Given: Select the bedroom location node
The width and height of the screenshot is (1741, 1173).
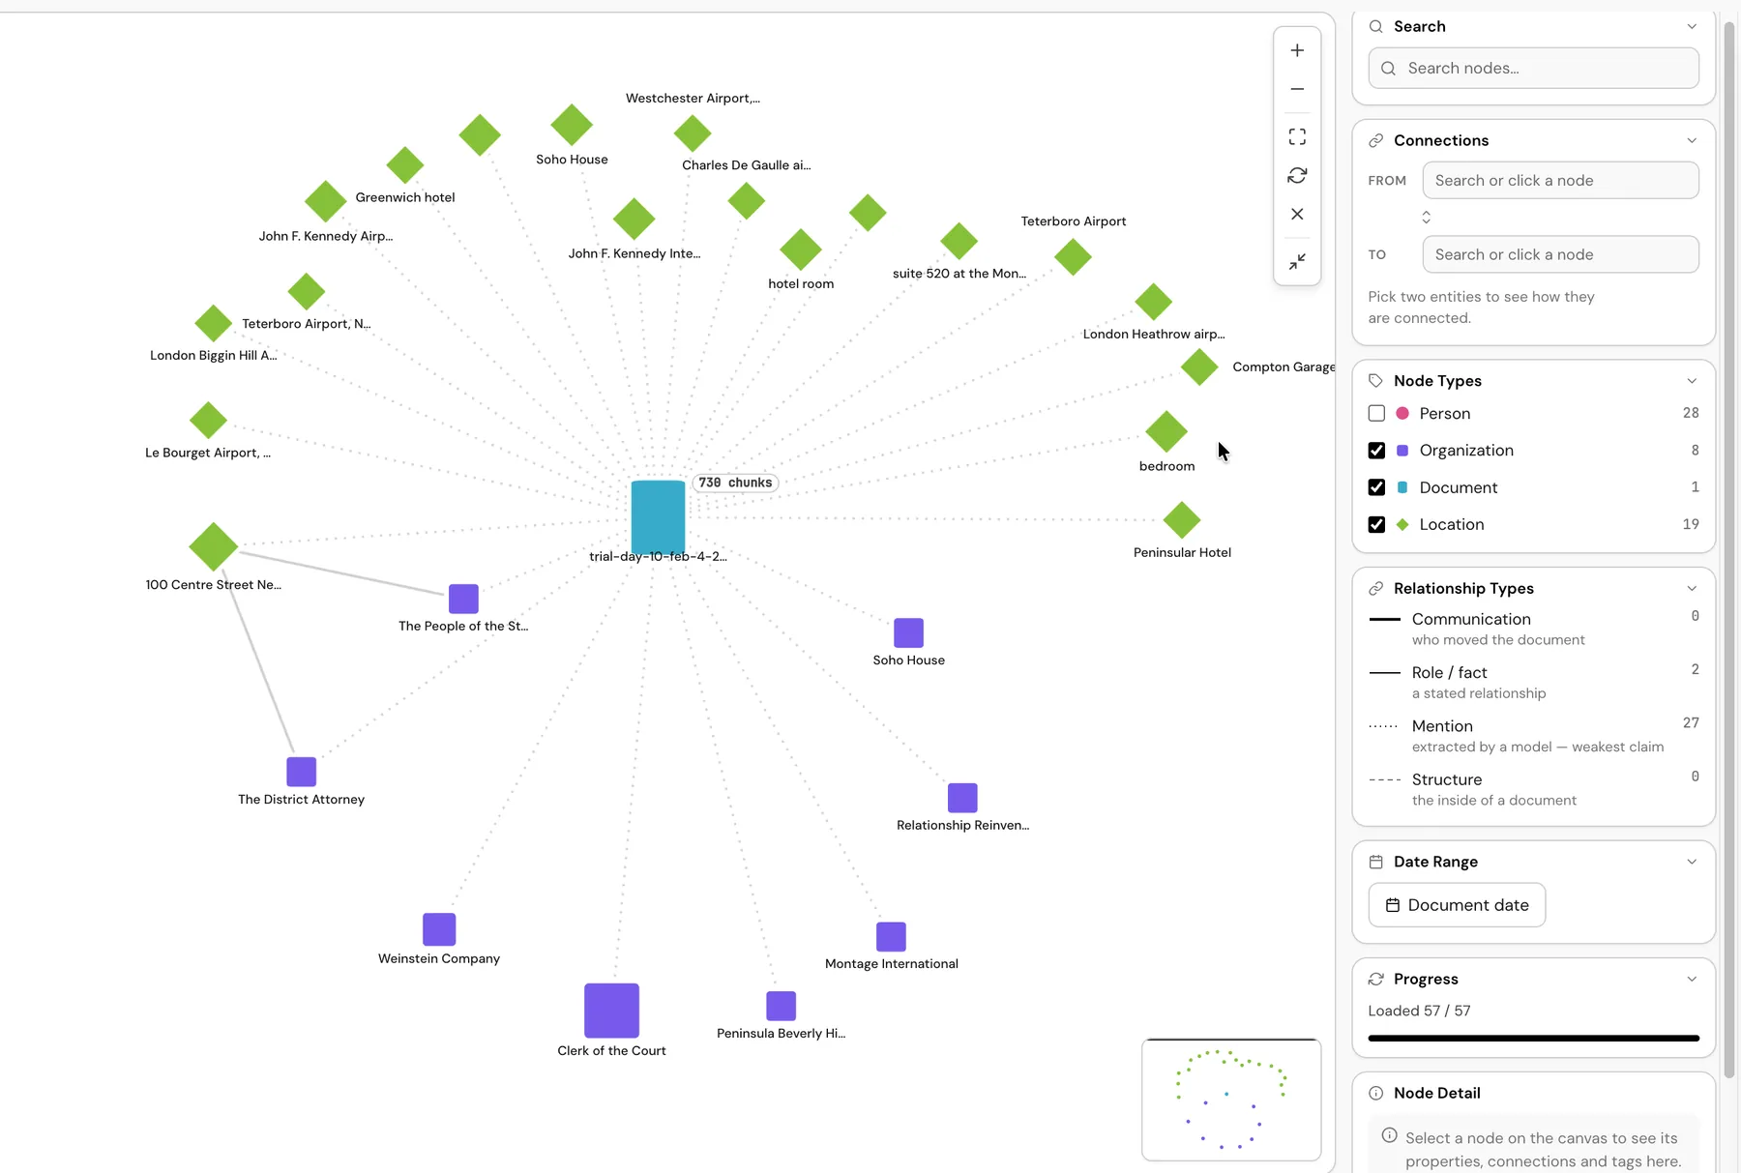Looking at the screenshot, I should [1166, 431].
